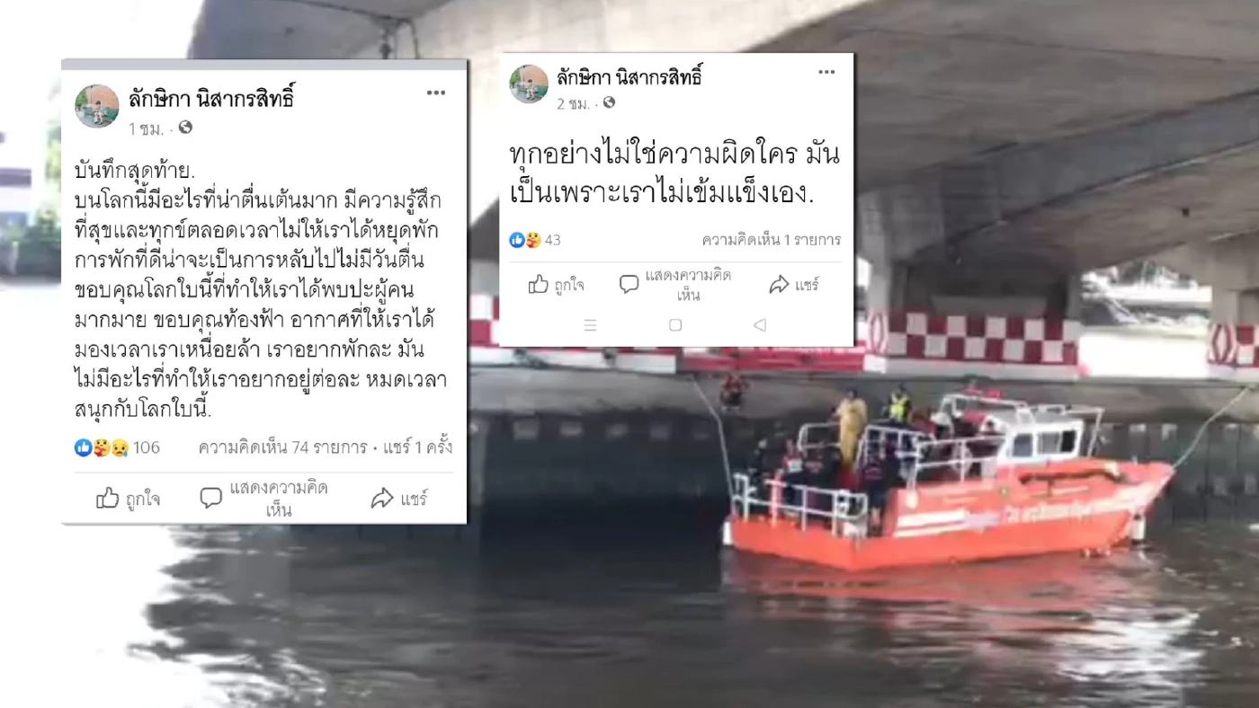
Task: Open left post author profile picture
Action: [96, 107]
